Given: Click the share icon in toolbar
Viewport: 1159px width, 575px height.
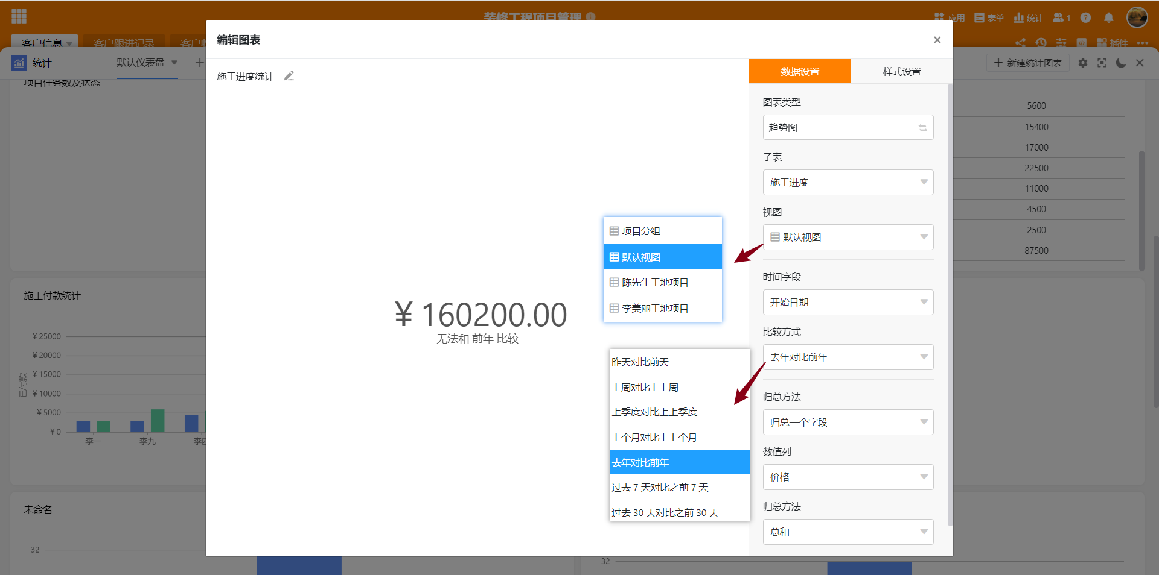Looking at the screenshot, I should [x=1020, y=43].
